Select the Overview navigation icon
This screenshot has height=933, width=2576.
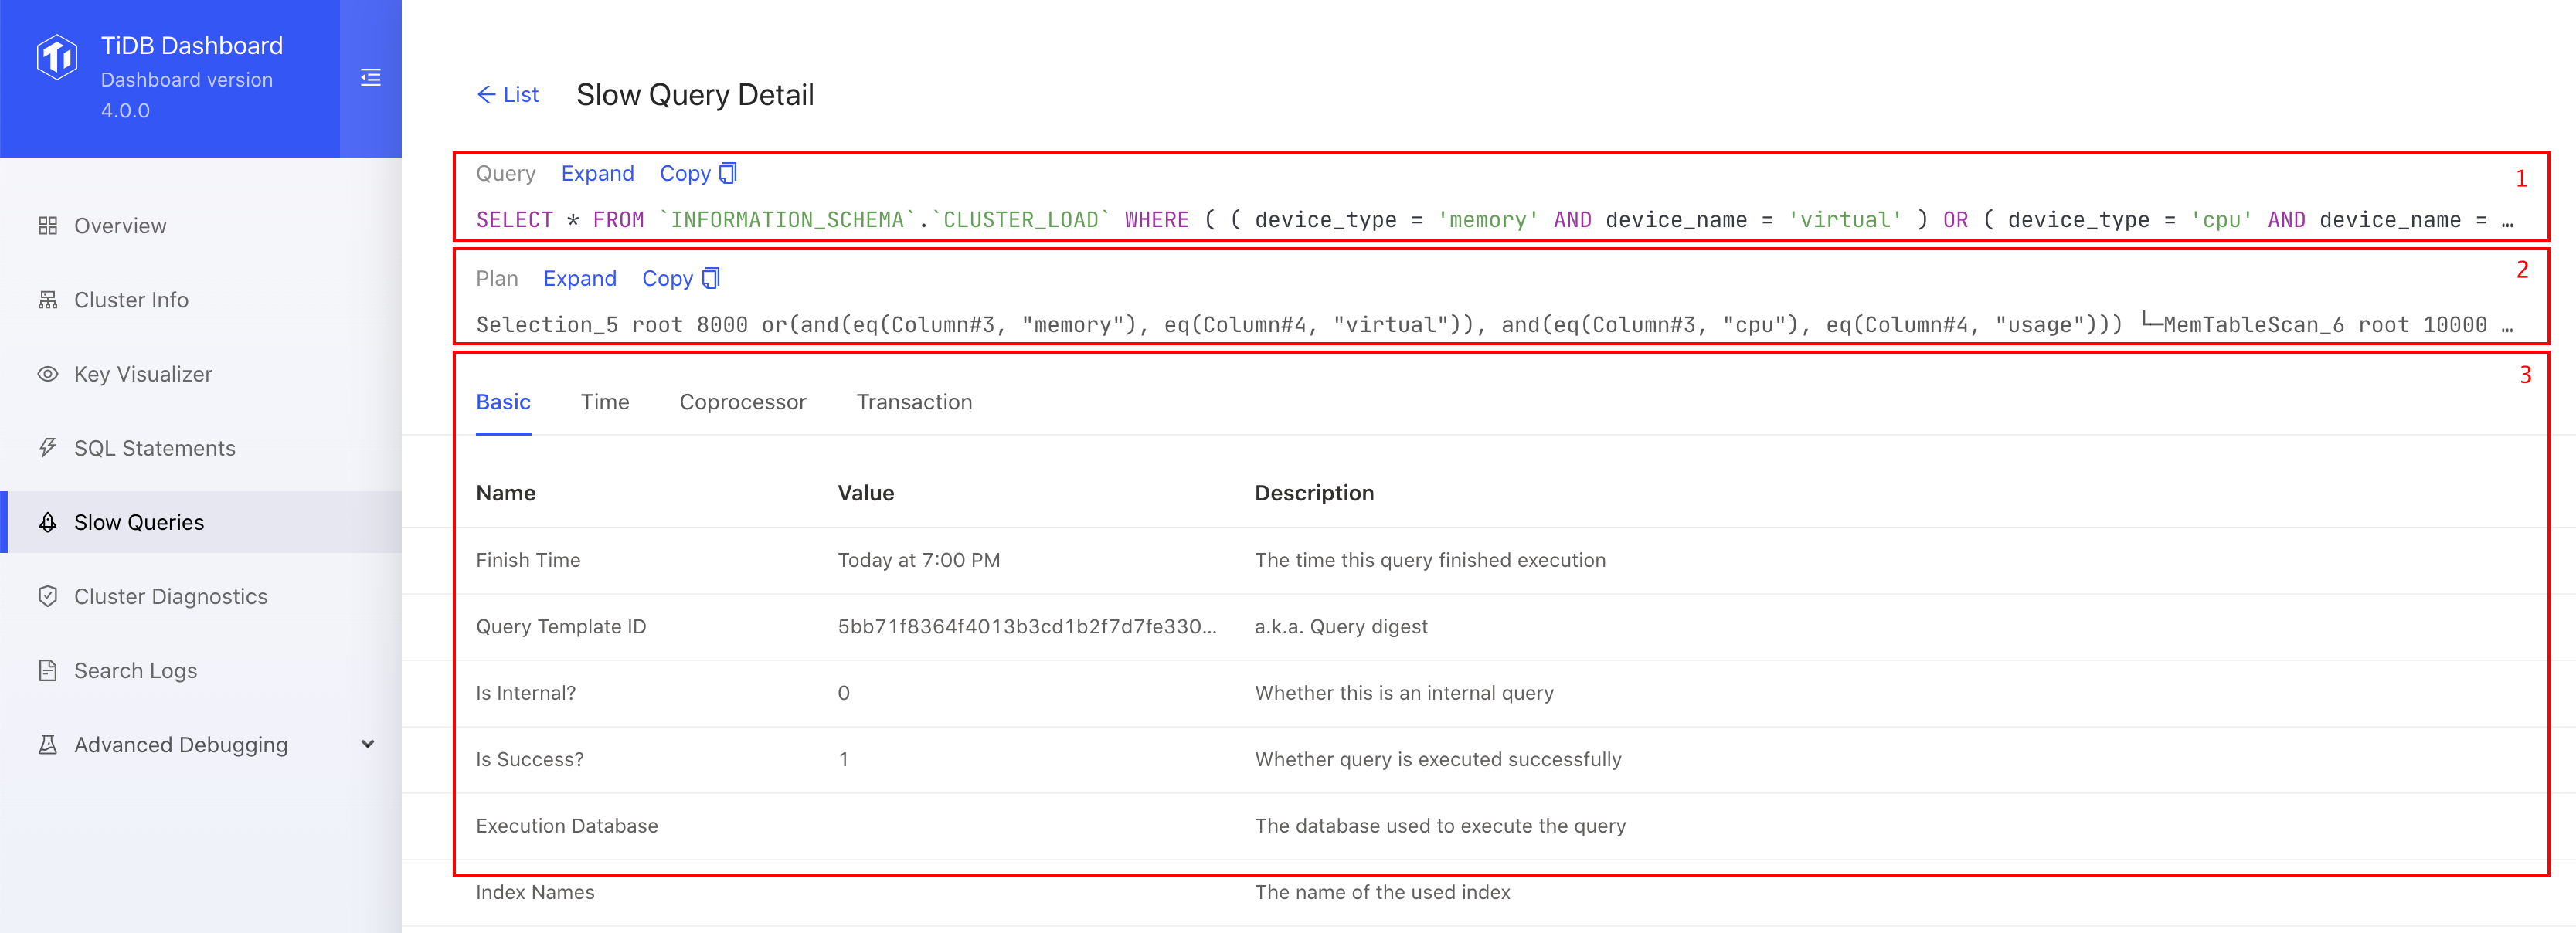point(48,225)
